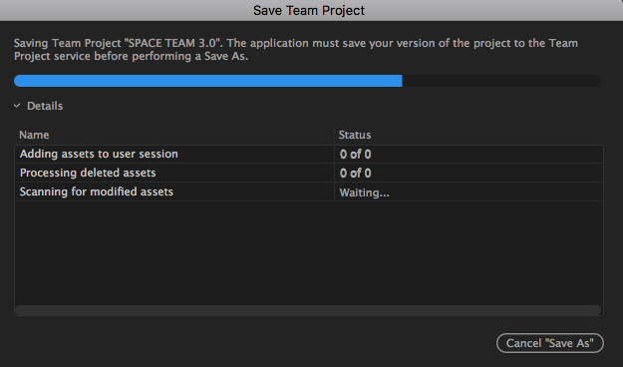Click the SPACE TEAM 3.0 project name text

point(172,43)
